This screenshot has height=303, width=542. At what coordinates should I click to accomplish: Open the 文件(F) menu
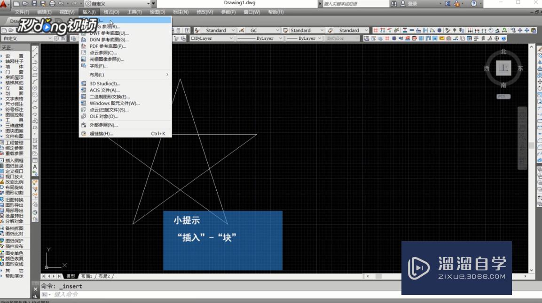pos(22,12)
